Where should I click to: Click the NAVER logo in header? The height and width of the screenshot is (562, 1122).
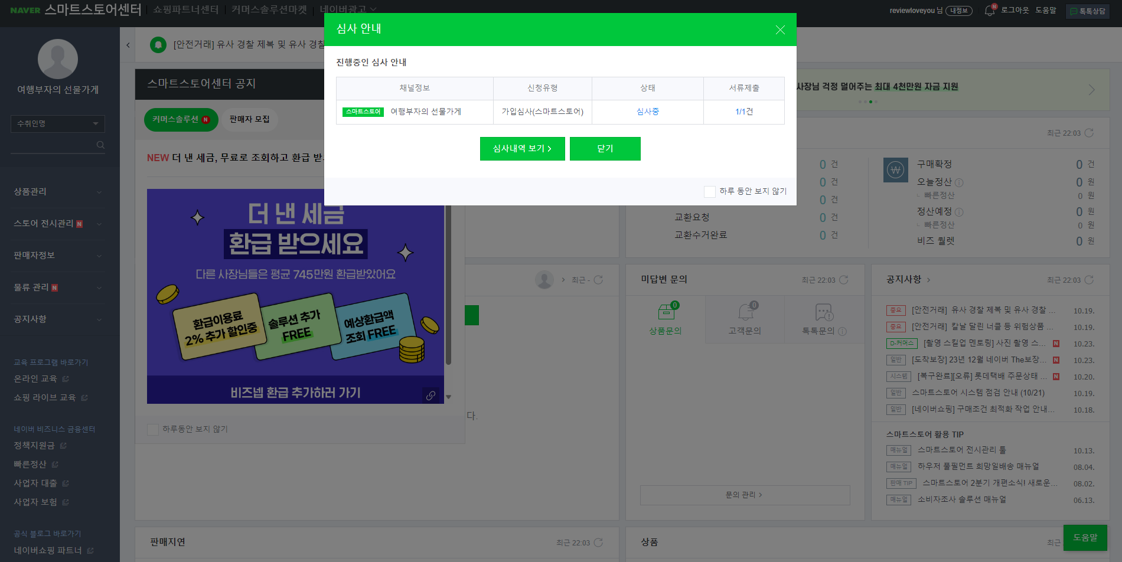click(x=25, y=10)
